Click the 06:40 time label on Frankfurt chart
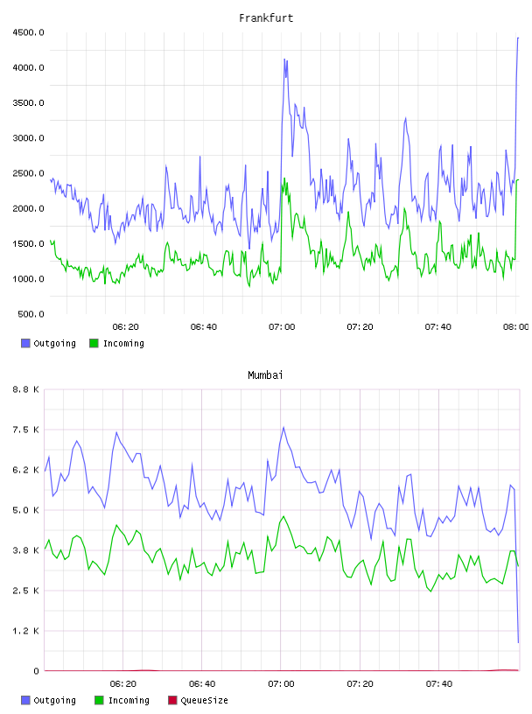The image size is (532, 714). tap(204, 327)
